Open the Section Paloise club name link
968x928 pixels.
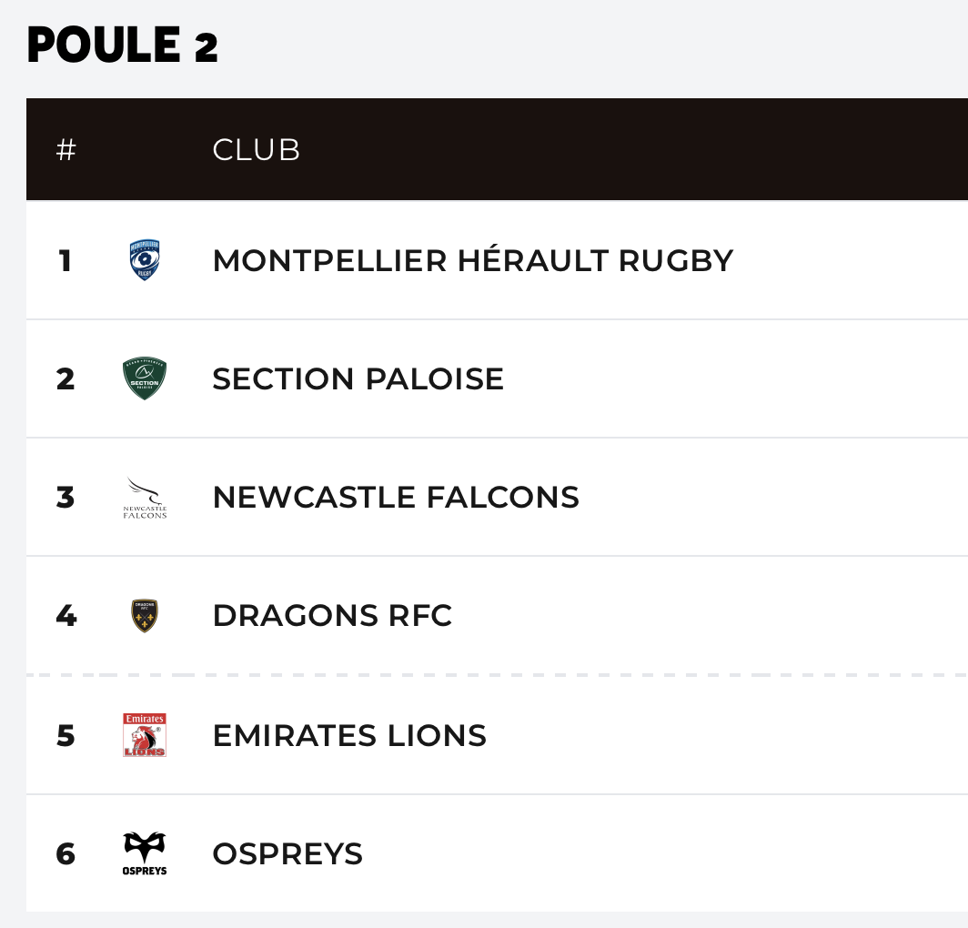[358, 379]
